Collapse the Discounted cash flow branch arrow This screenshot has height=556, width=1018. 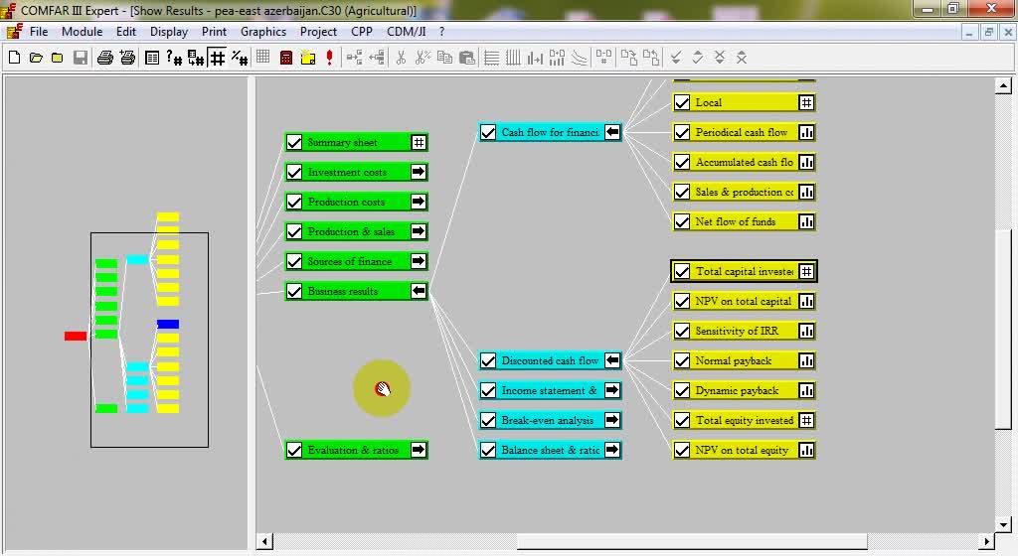pos(612,360)
